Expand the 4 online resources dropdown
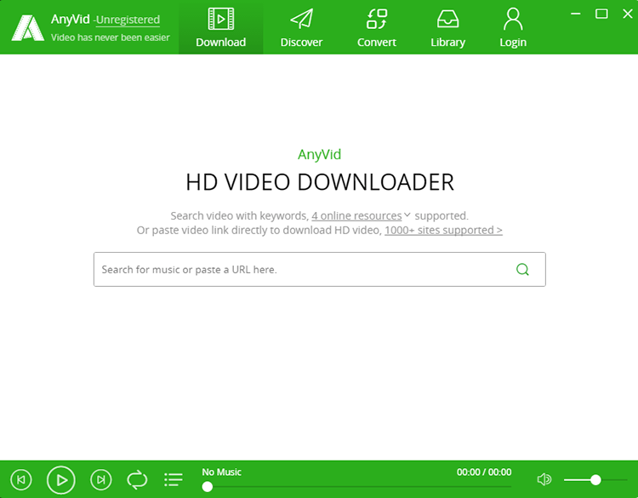The width and height of the screenshot is (638, 498). pos(361,215)
